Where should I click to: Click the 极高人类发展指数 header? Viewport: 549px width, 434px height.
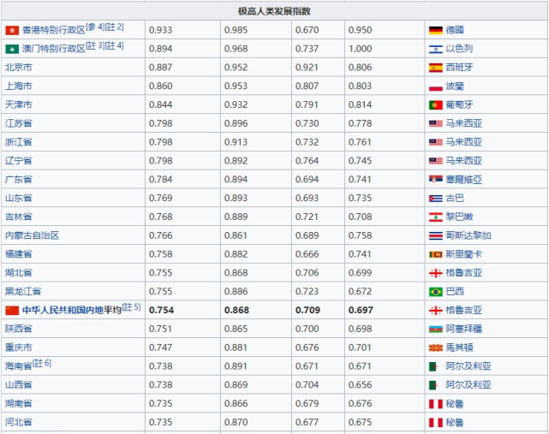tap(274, 11)
